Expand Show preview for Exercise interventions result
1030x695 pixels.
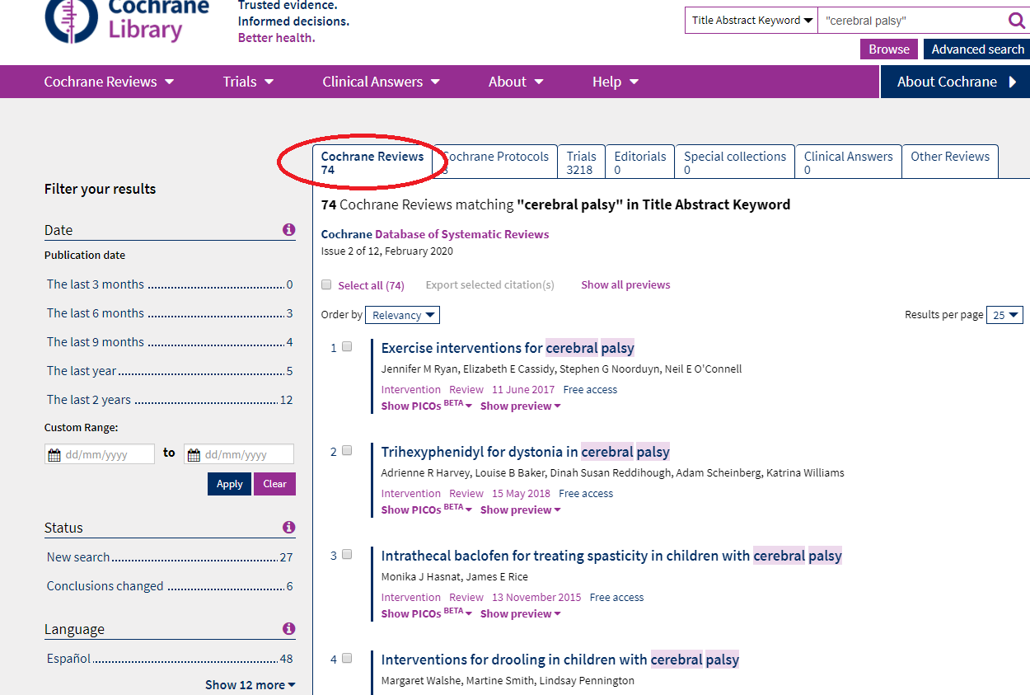[x=521, y=406]
